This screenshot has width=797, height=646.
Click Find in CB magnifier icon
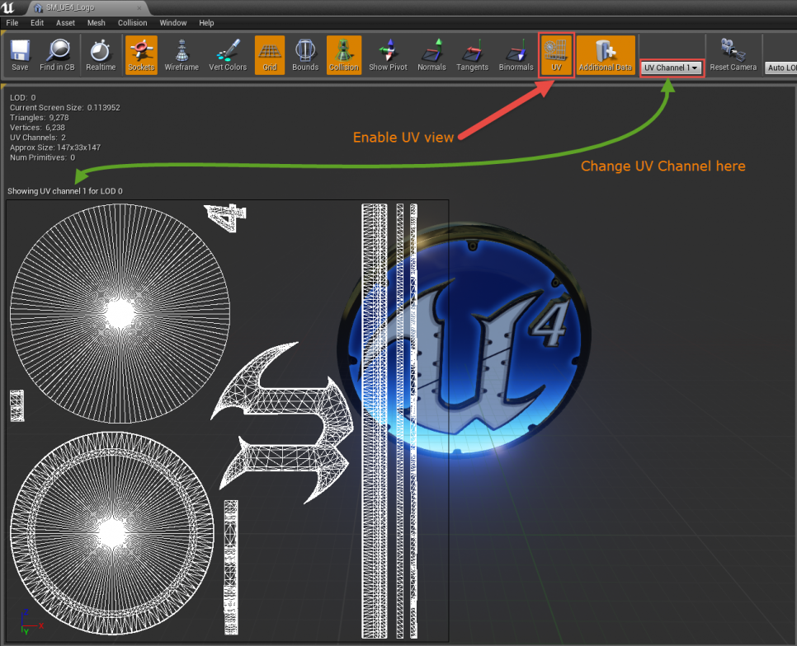pyautogui.click(x=57, y=55)
